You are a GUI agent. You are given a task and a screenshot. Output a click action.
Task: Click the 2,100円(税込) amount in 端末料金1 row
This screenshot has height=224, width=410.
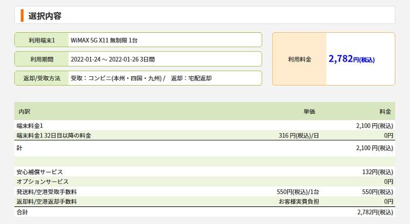point(374,126)
